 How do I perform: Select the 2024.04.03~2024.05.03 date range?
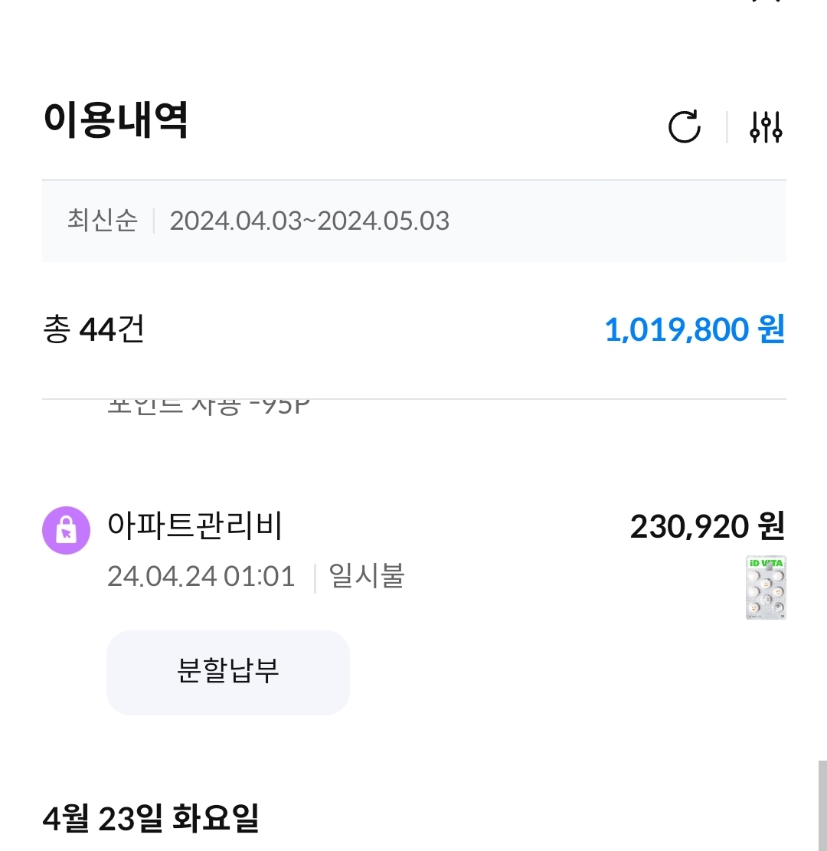pyautogui.click(x=309, y=221)
